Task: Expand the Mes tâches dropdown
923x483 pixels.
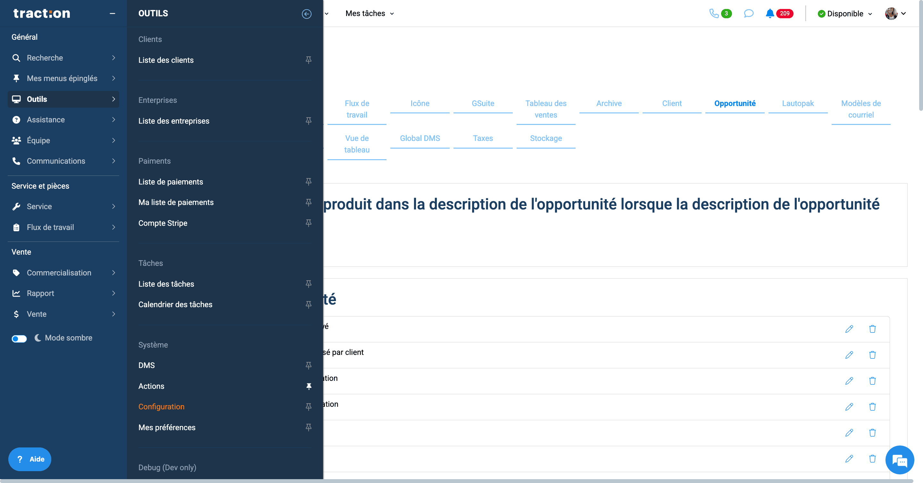Action: tap(370, 13)
